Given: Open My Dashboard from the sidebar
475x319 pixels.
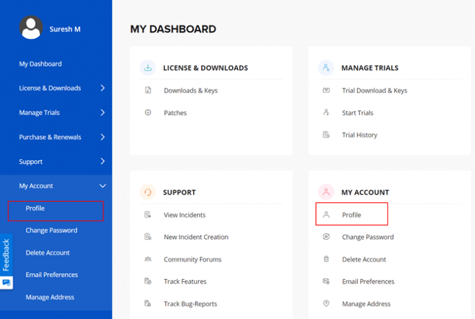Looking at the screenshot, I should [x=40, y=64].
